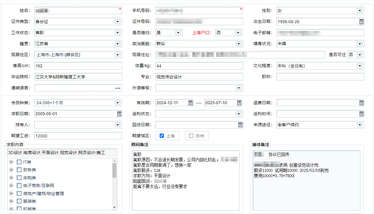Screen dimensions: 374x214
Task: Open the 工作状态 dropdown
Action: pos(118,33)
